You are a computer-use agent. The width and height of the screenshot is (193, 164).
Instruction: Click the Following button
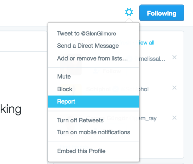point(162,13)
